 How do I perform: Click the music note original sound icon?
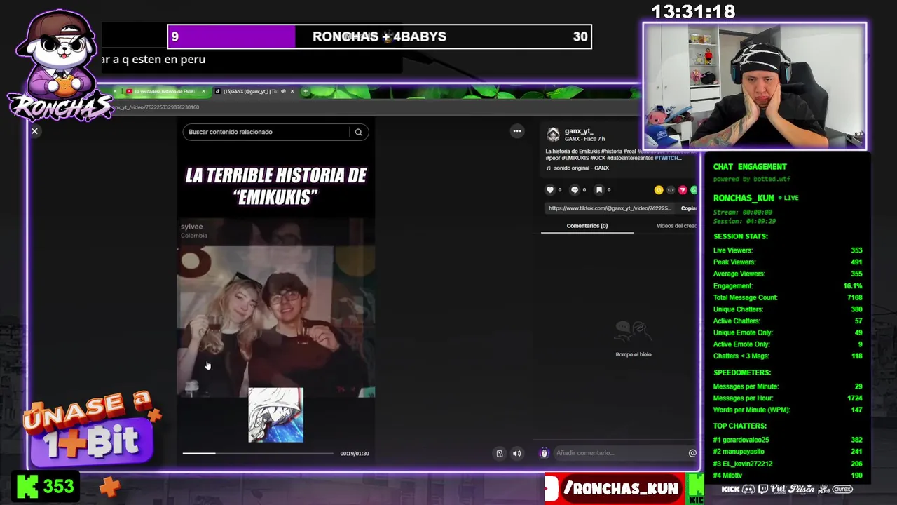549,168
